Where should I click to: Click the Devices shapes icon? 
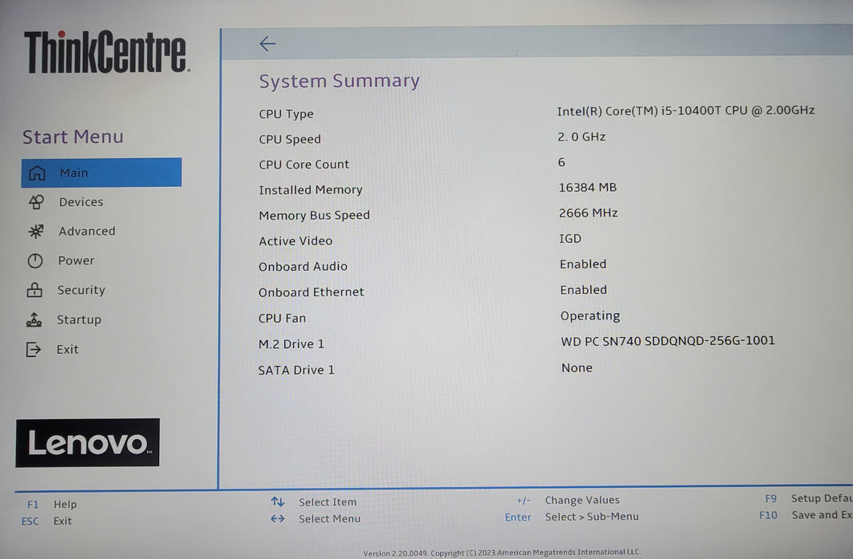(36, 202)
